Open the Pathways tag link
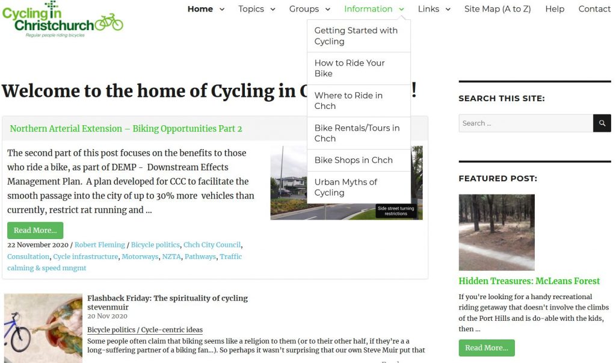Viewport: 616px width, 363px height. click(200, 256)
